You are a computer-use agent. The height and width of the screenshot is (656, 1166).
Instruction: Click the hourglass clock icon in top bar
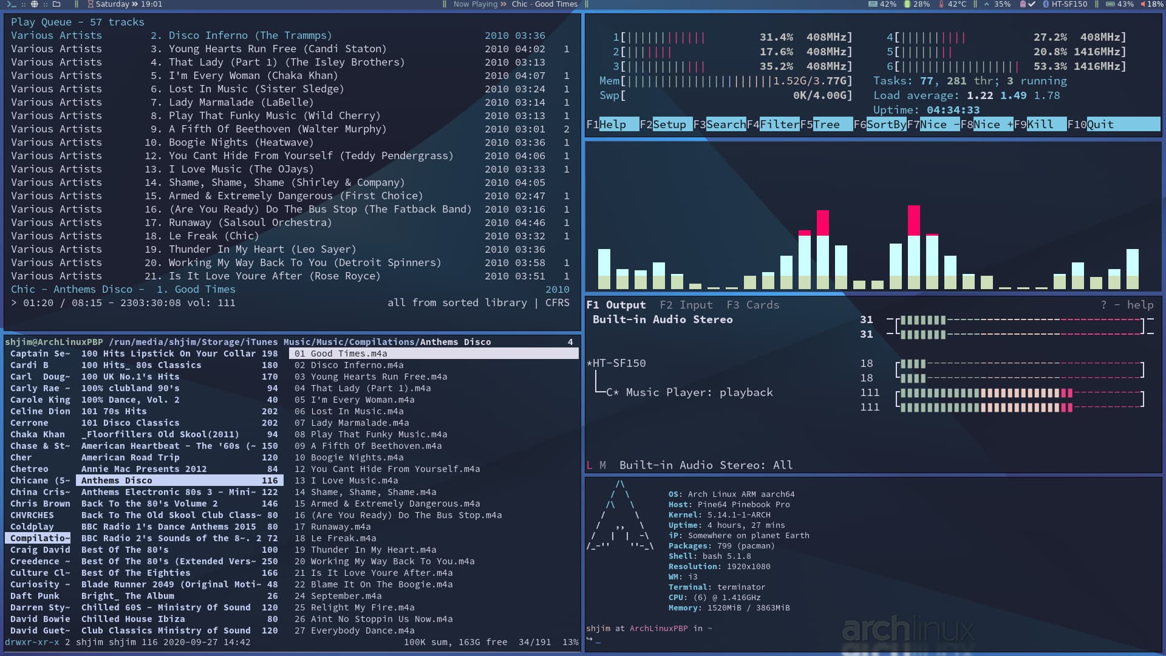click(x=90, y=4)
